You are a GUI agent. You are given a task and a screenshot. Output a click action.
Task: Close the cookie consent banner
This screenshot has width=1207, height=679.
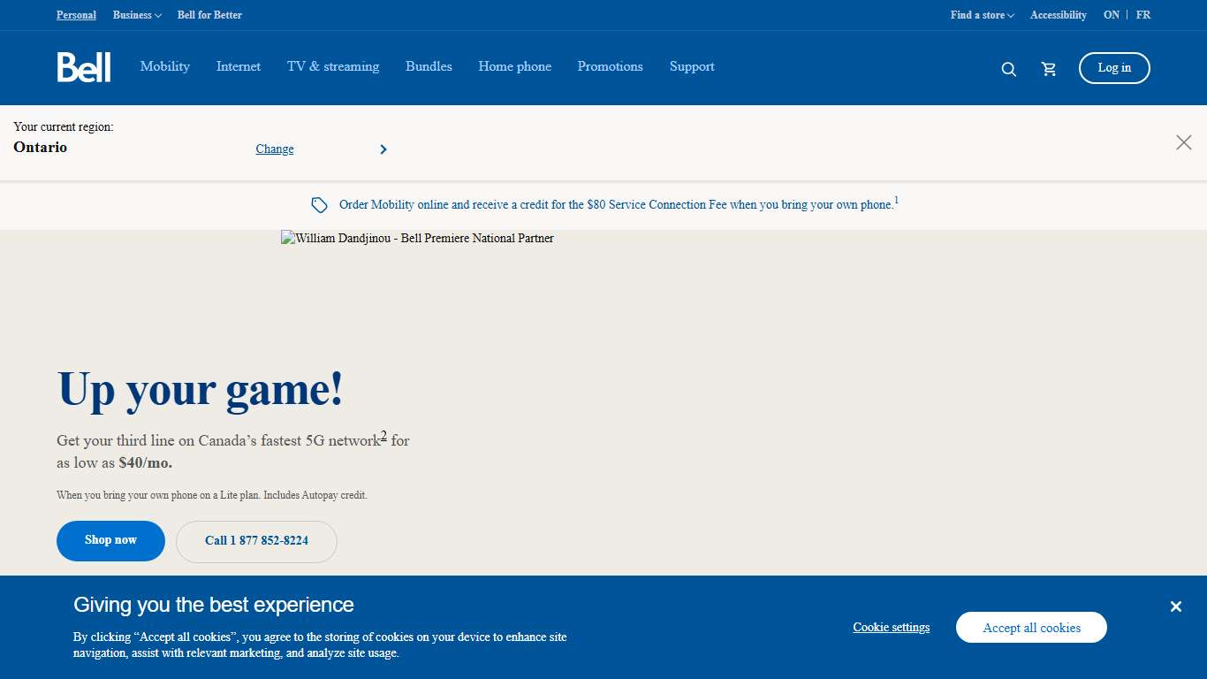(1176, 606)
